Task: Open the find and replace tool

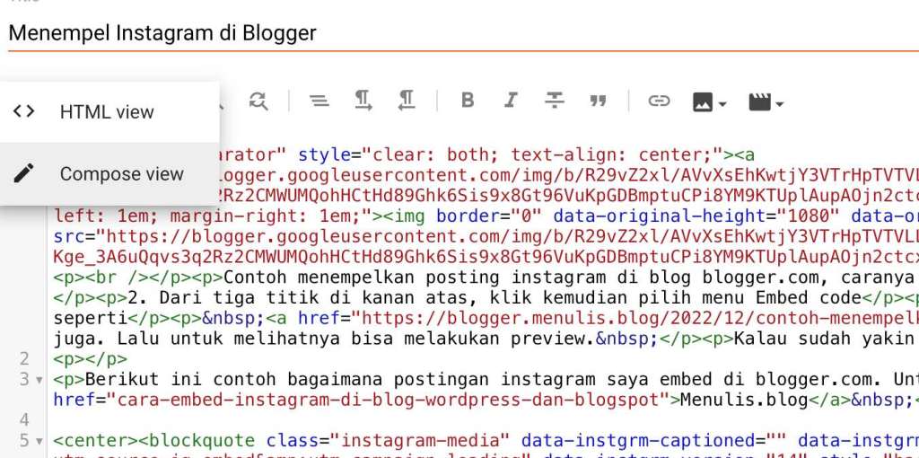Action: 258,101
